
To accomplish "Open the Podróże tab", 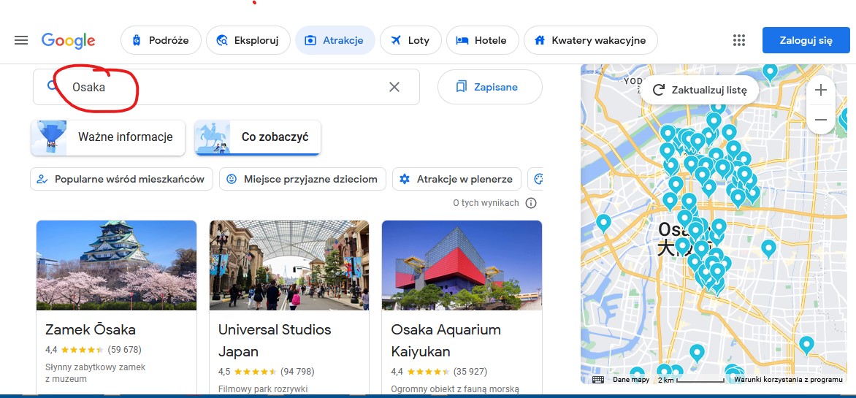I will 161,40.
